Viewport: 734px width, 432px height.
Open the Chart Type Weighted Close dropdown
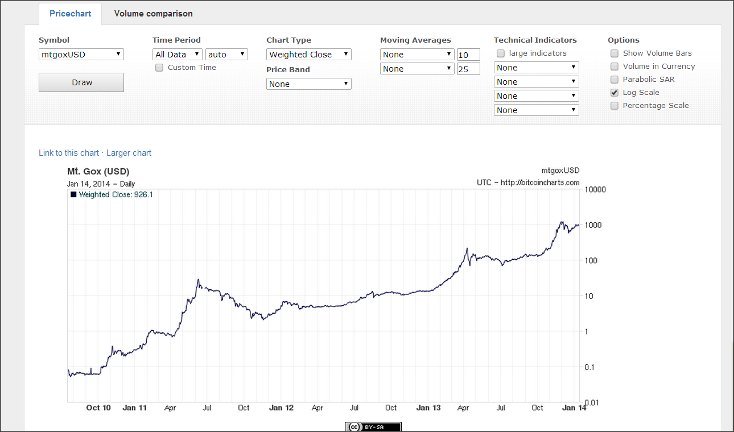(309, 55)
